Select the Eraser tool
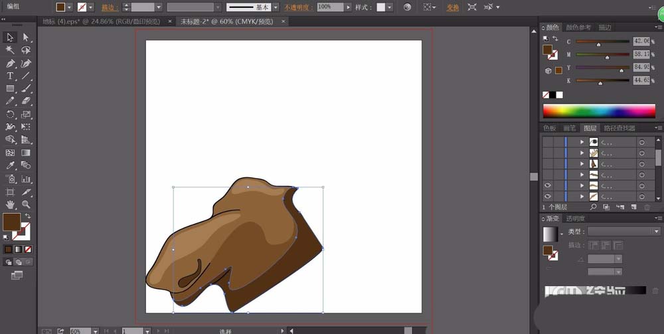 pos(26,101)
